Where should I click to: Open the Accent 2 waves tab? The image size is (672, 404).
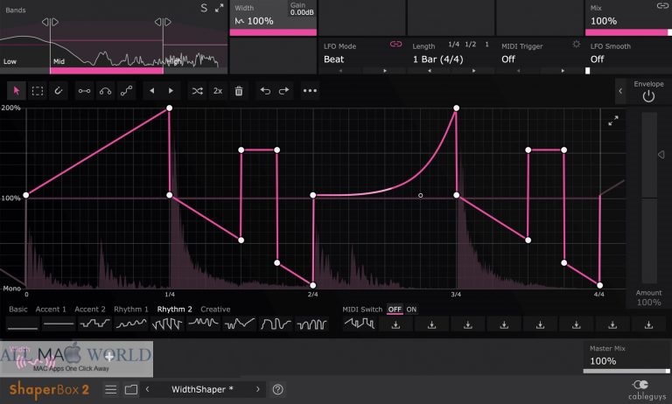point(90,310)
